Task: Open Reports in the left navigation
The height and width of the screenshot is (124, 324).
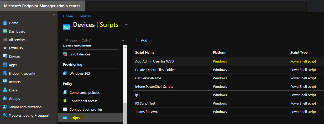Action: click(15, 82)
